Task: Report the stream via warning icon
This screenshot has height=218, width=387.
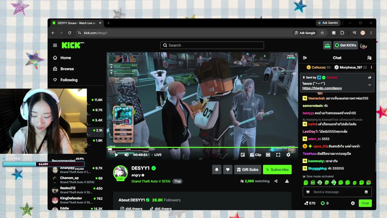Action: [287, 181]
